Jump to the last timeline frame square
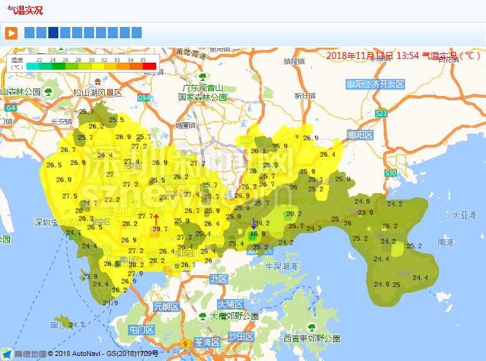Screen dimensions: 486x361 (x=137, y=33)
